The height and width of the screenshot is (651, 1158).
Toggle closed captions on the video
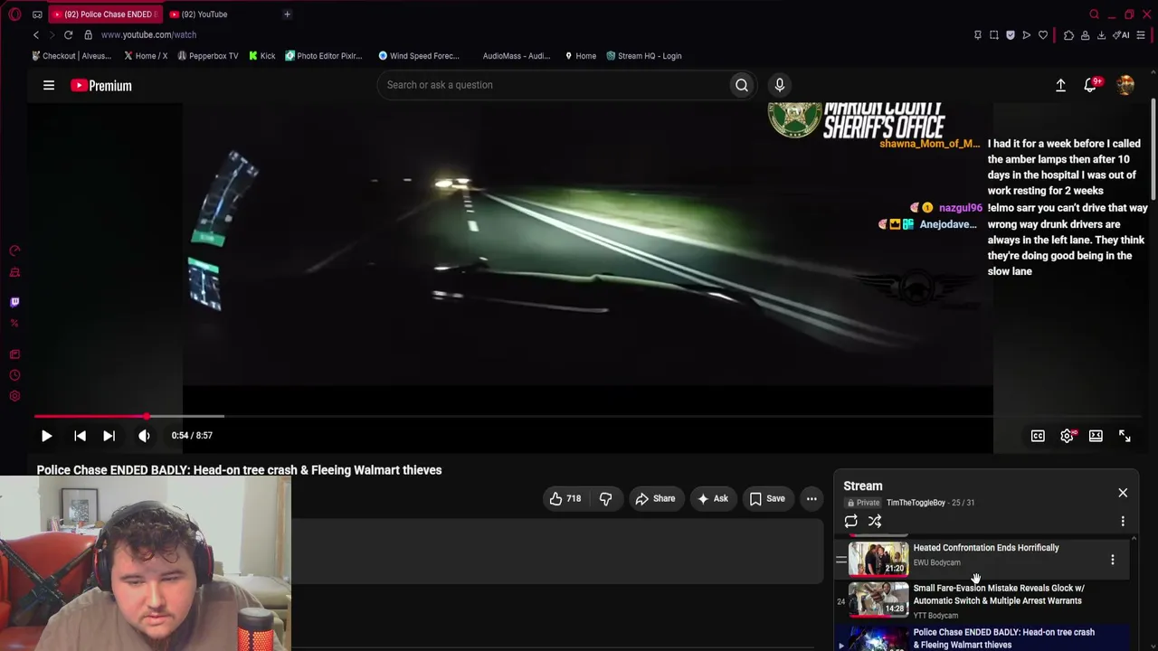click(1038, 436)
